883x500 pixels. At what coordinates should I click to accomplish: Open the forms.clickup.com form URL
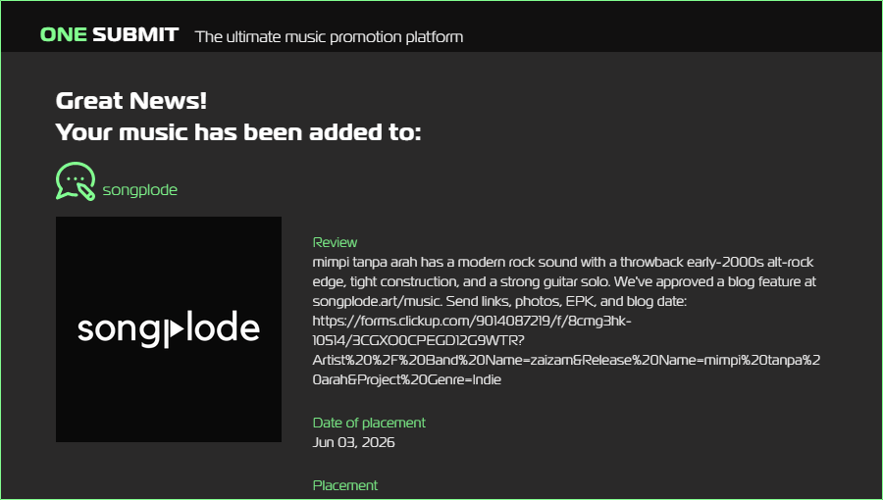pyautogui.click(x=472, y=322)
